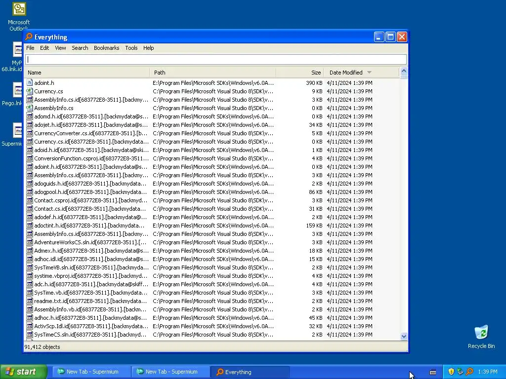The image size is (506, 379).
Task: Click the adoid.h.id file icon
Action: [30, 150]
